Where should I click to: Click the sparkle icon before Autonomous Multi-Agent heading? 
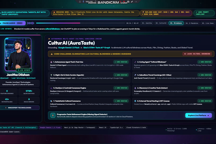49,39
